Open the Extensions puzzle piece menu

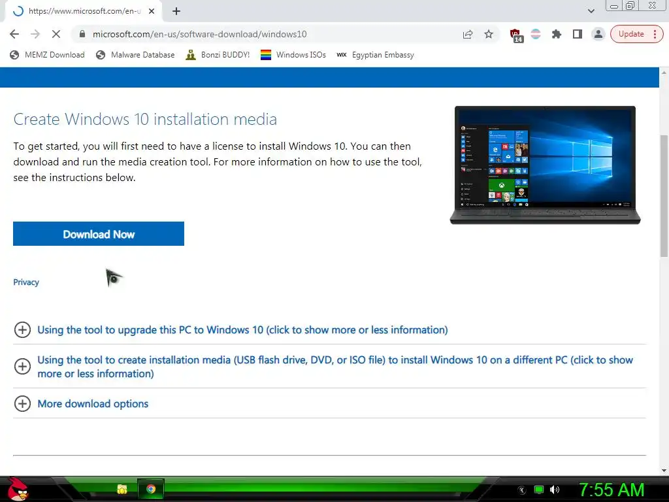click(x=557, y=34)
